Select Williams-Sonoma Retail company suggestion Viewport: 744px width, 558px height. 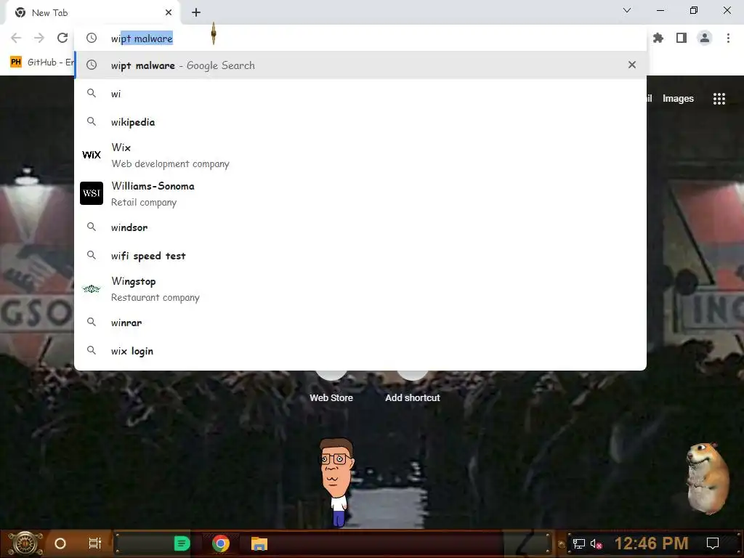(x=360, y=193)
